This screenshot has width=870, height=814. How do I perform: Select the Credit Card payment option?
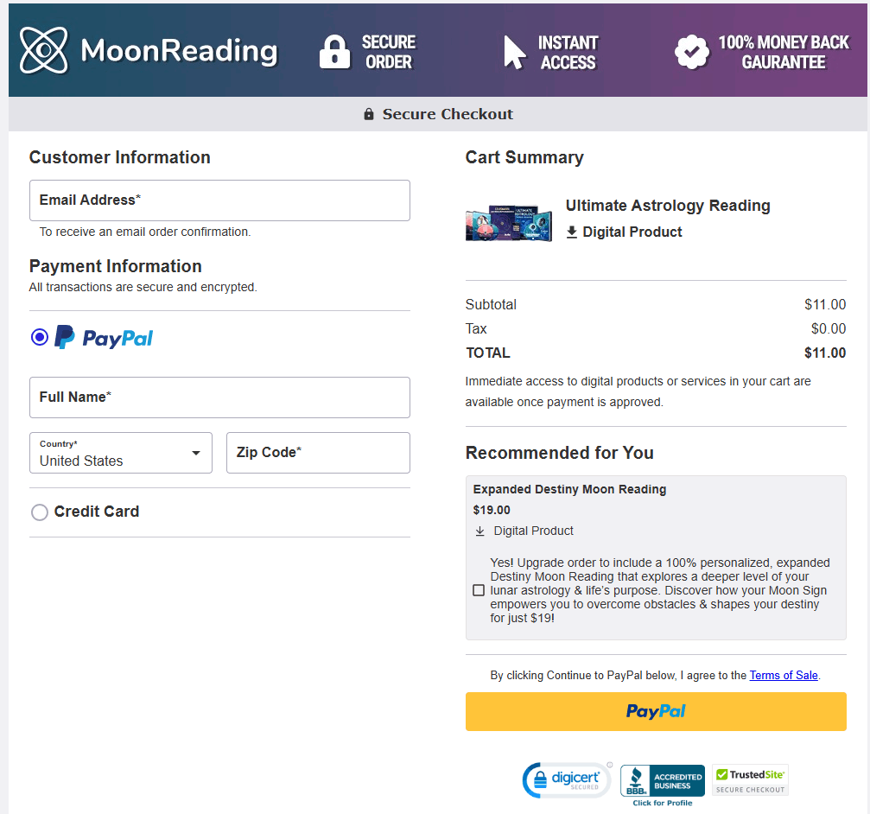(x=39, y=512)
